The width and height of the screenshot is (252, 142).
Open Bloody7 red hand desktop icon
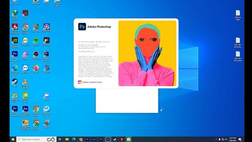(x=46, y=69)
